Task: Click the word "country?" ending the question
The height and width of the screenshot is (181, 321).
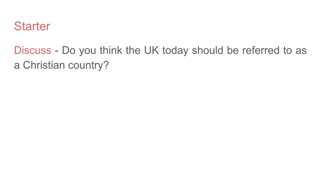Action: click(x=88, y=66)
